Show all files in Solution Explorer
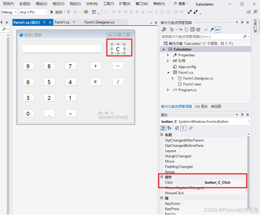 (x=198, y=30)
